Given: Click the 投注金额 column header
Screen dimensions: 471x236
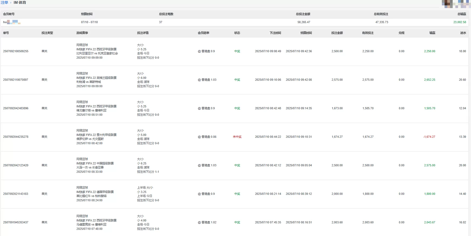Looking at the screenshot, I should (x=337, y=33).
